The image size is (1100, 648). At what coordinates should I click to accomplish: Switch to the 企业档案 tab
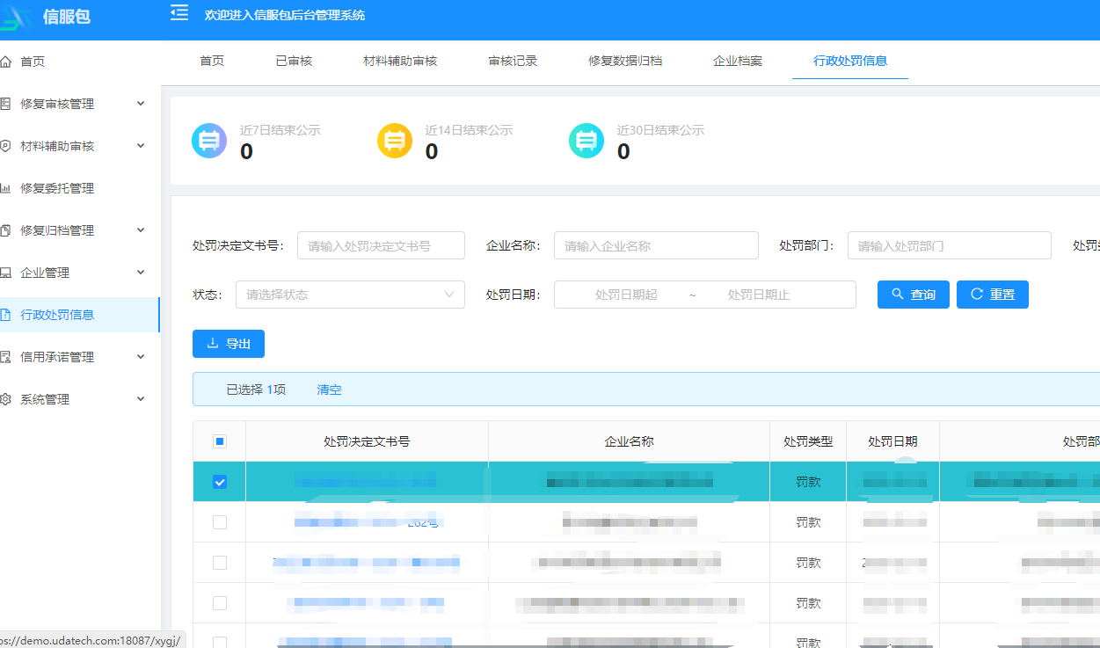[x=738, y=62]
